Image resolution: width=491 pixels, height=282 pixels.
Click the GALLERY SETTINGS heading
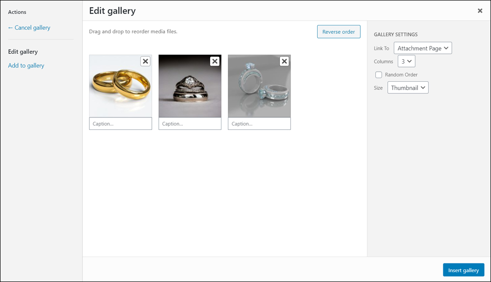tap(395, 34)
